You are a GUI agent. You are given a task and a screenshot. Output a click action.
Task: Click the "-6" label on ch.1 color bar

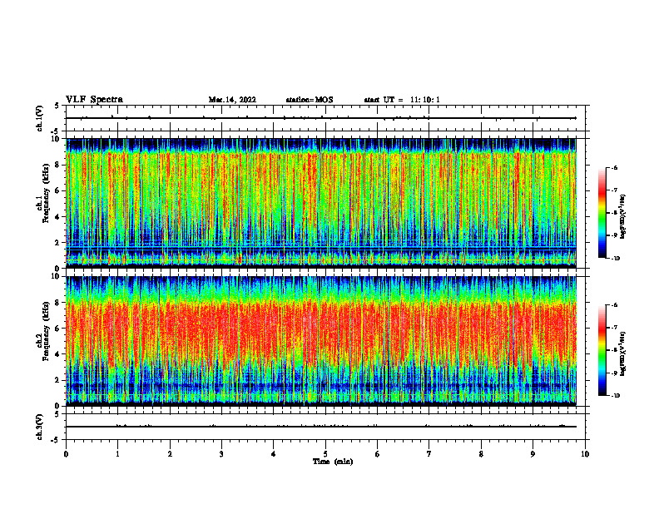614,167
